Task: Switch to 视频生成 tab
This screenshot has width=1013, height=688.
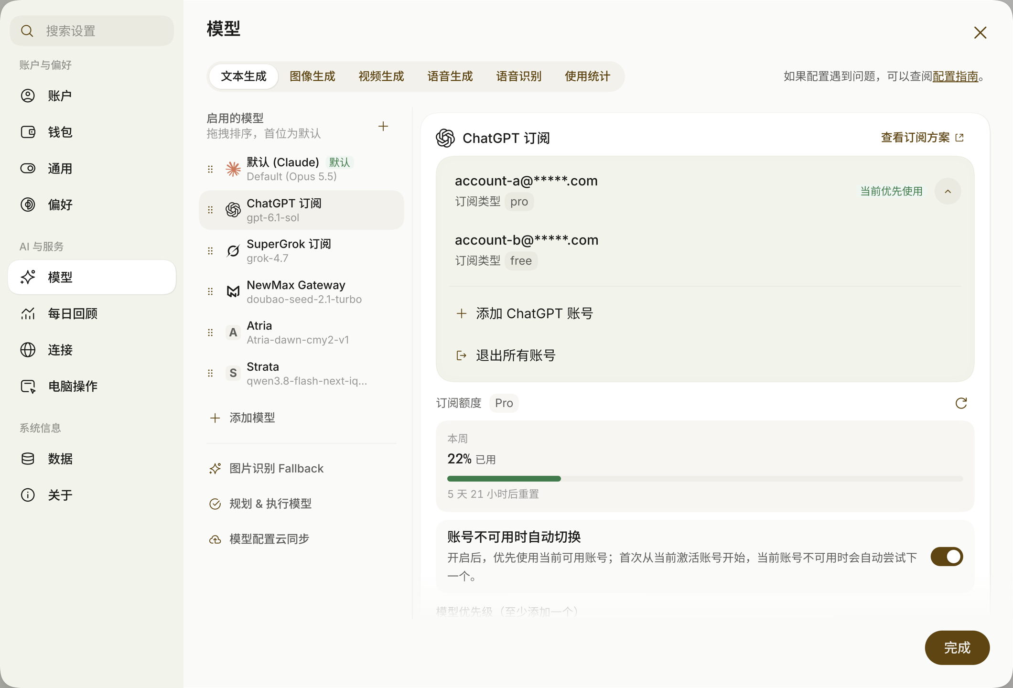Action: (381, 76)
